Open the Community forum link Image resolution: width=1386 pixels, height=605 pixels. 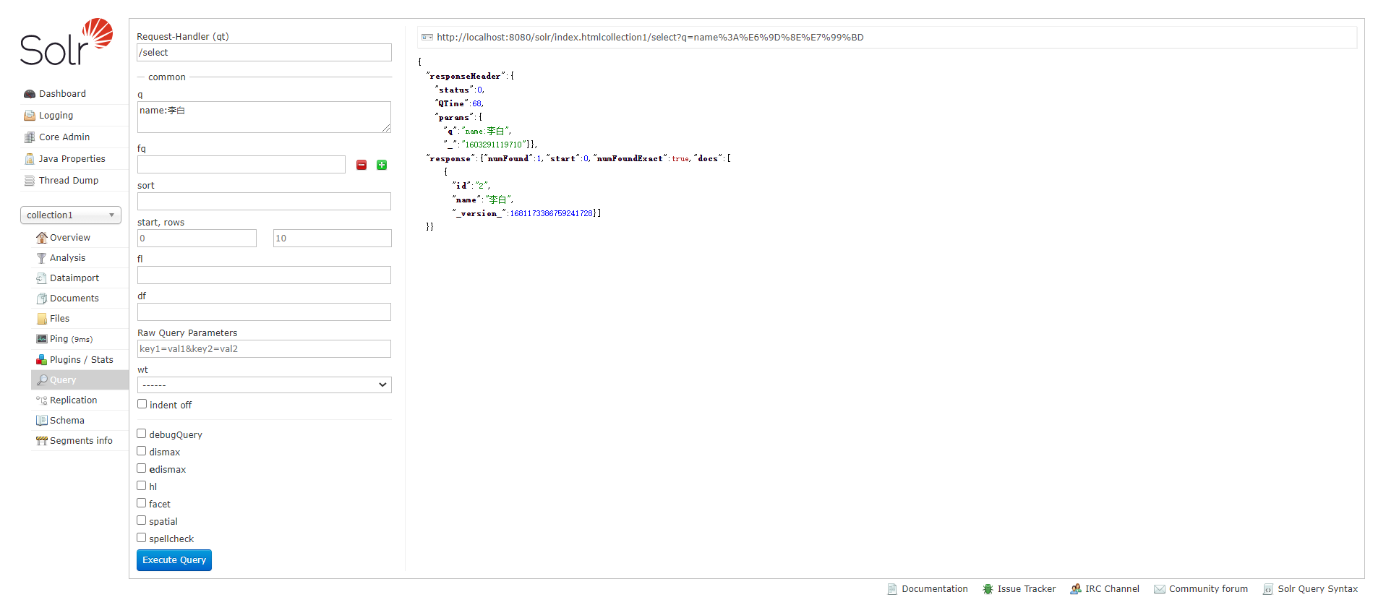[1209, 589]
